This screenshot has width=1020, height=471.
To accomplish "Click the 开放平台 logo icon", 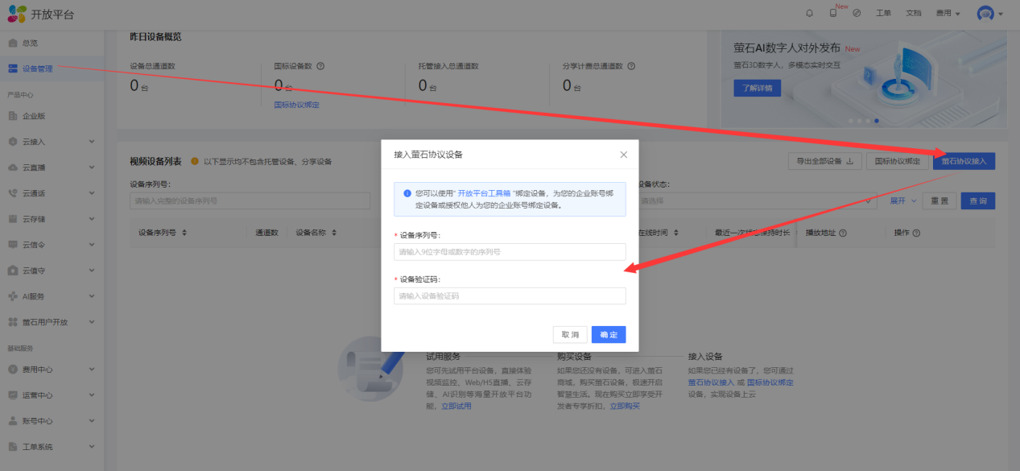I will coord(16,14).
